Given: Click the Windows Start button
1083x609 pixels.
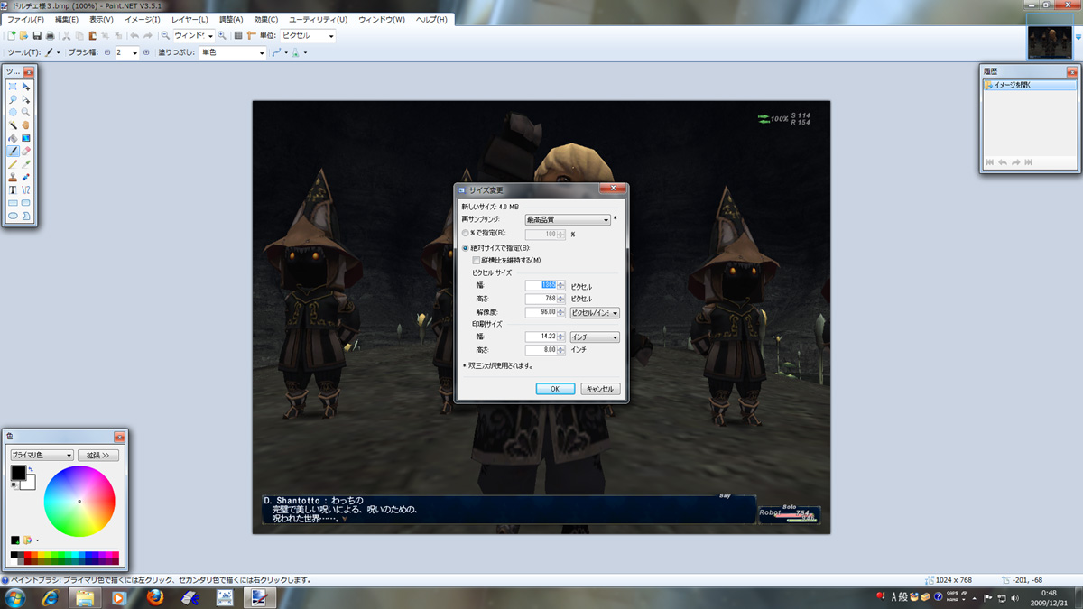Looking at the screenshot, I should [x=15, y=597].
